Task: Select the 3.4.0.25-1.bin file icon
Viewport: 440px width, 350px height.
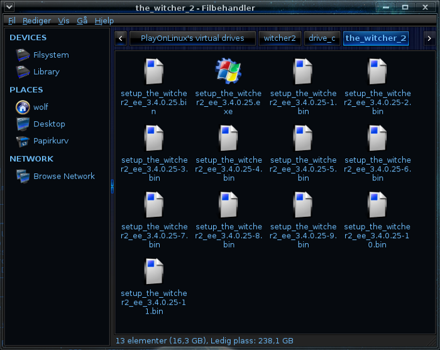Action: click(303, 71)
